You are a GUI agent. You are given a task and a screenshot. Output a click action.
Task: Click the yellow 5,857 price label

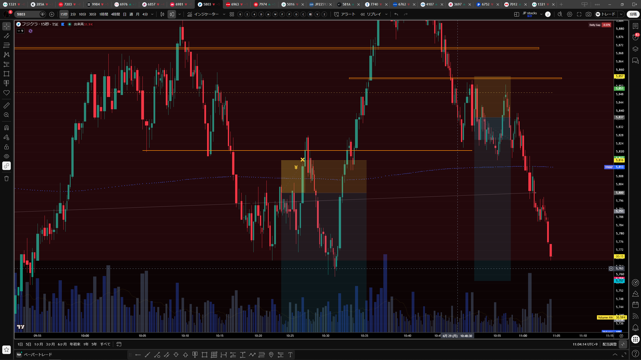pyautogui.click(x=619, y=76)
